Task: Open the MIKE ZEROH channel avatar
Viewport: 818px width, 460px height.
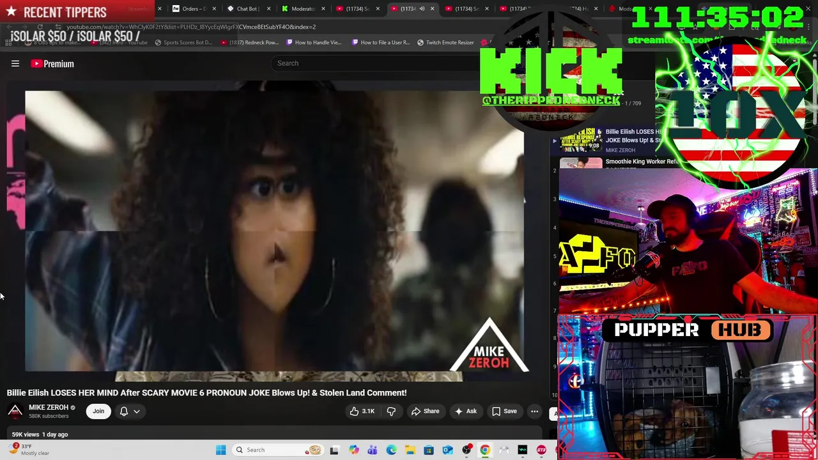Action: coord(15,411)
